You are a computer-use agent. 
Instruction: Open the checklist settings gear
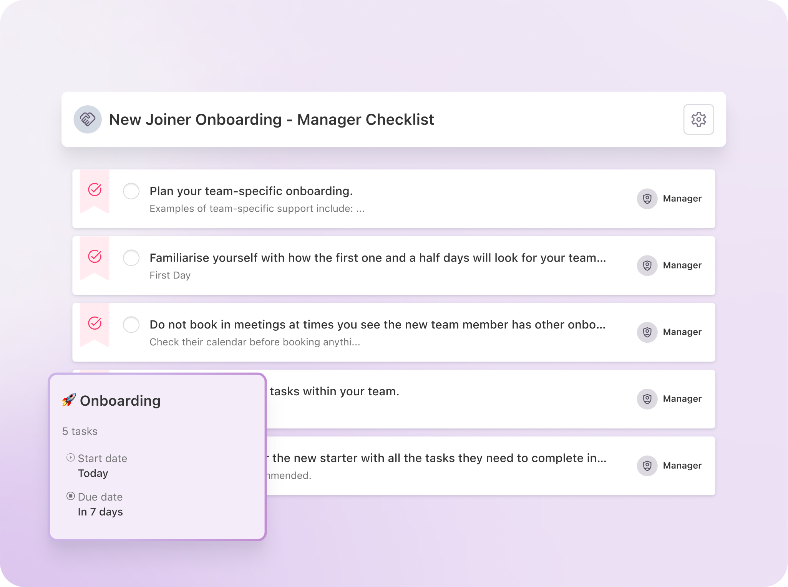tap(698, 119)
